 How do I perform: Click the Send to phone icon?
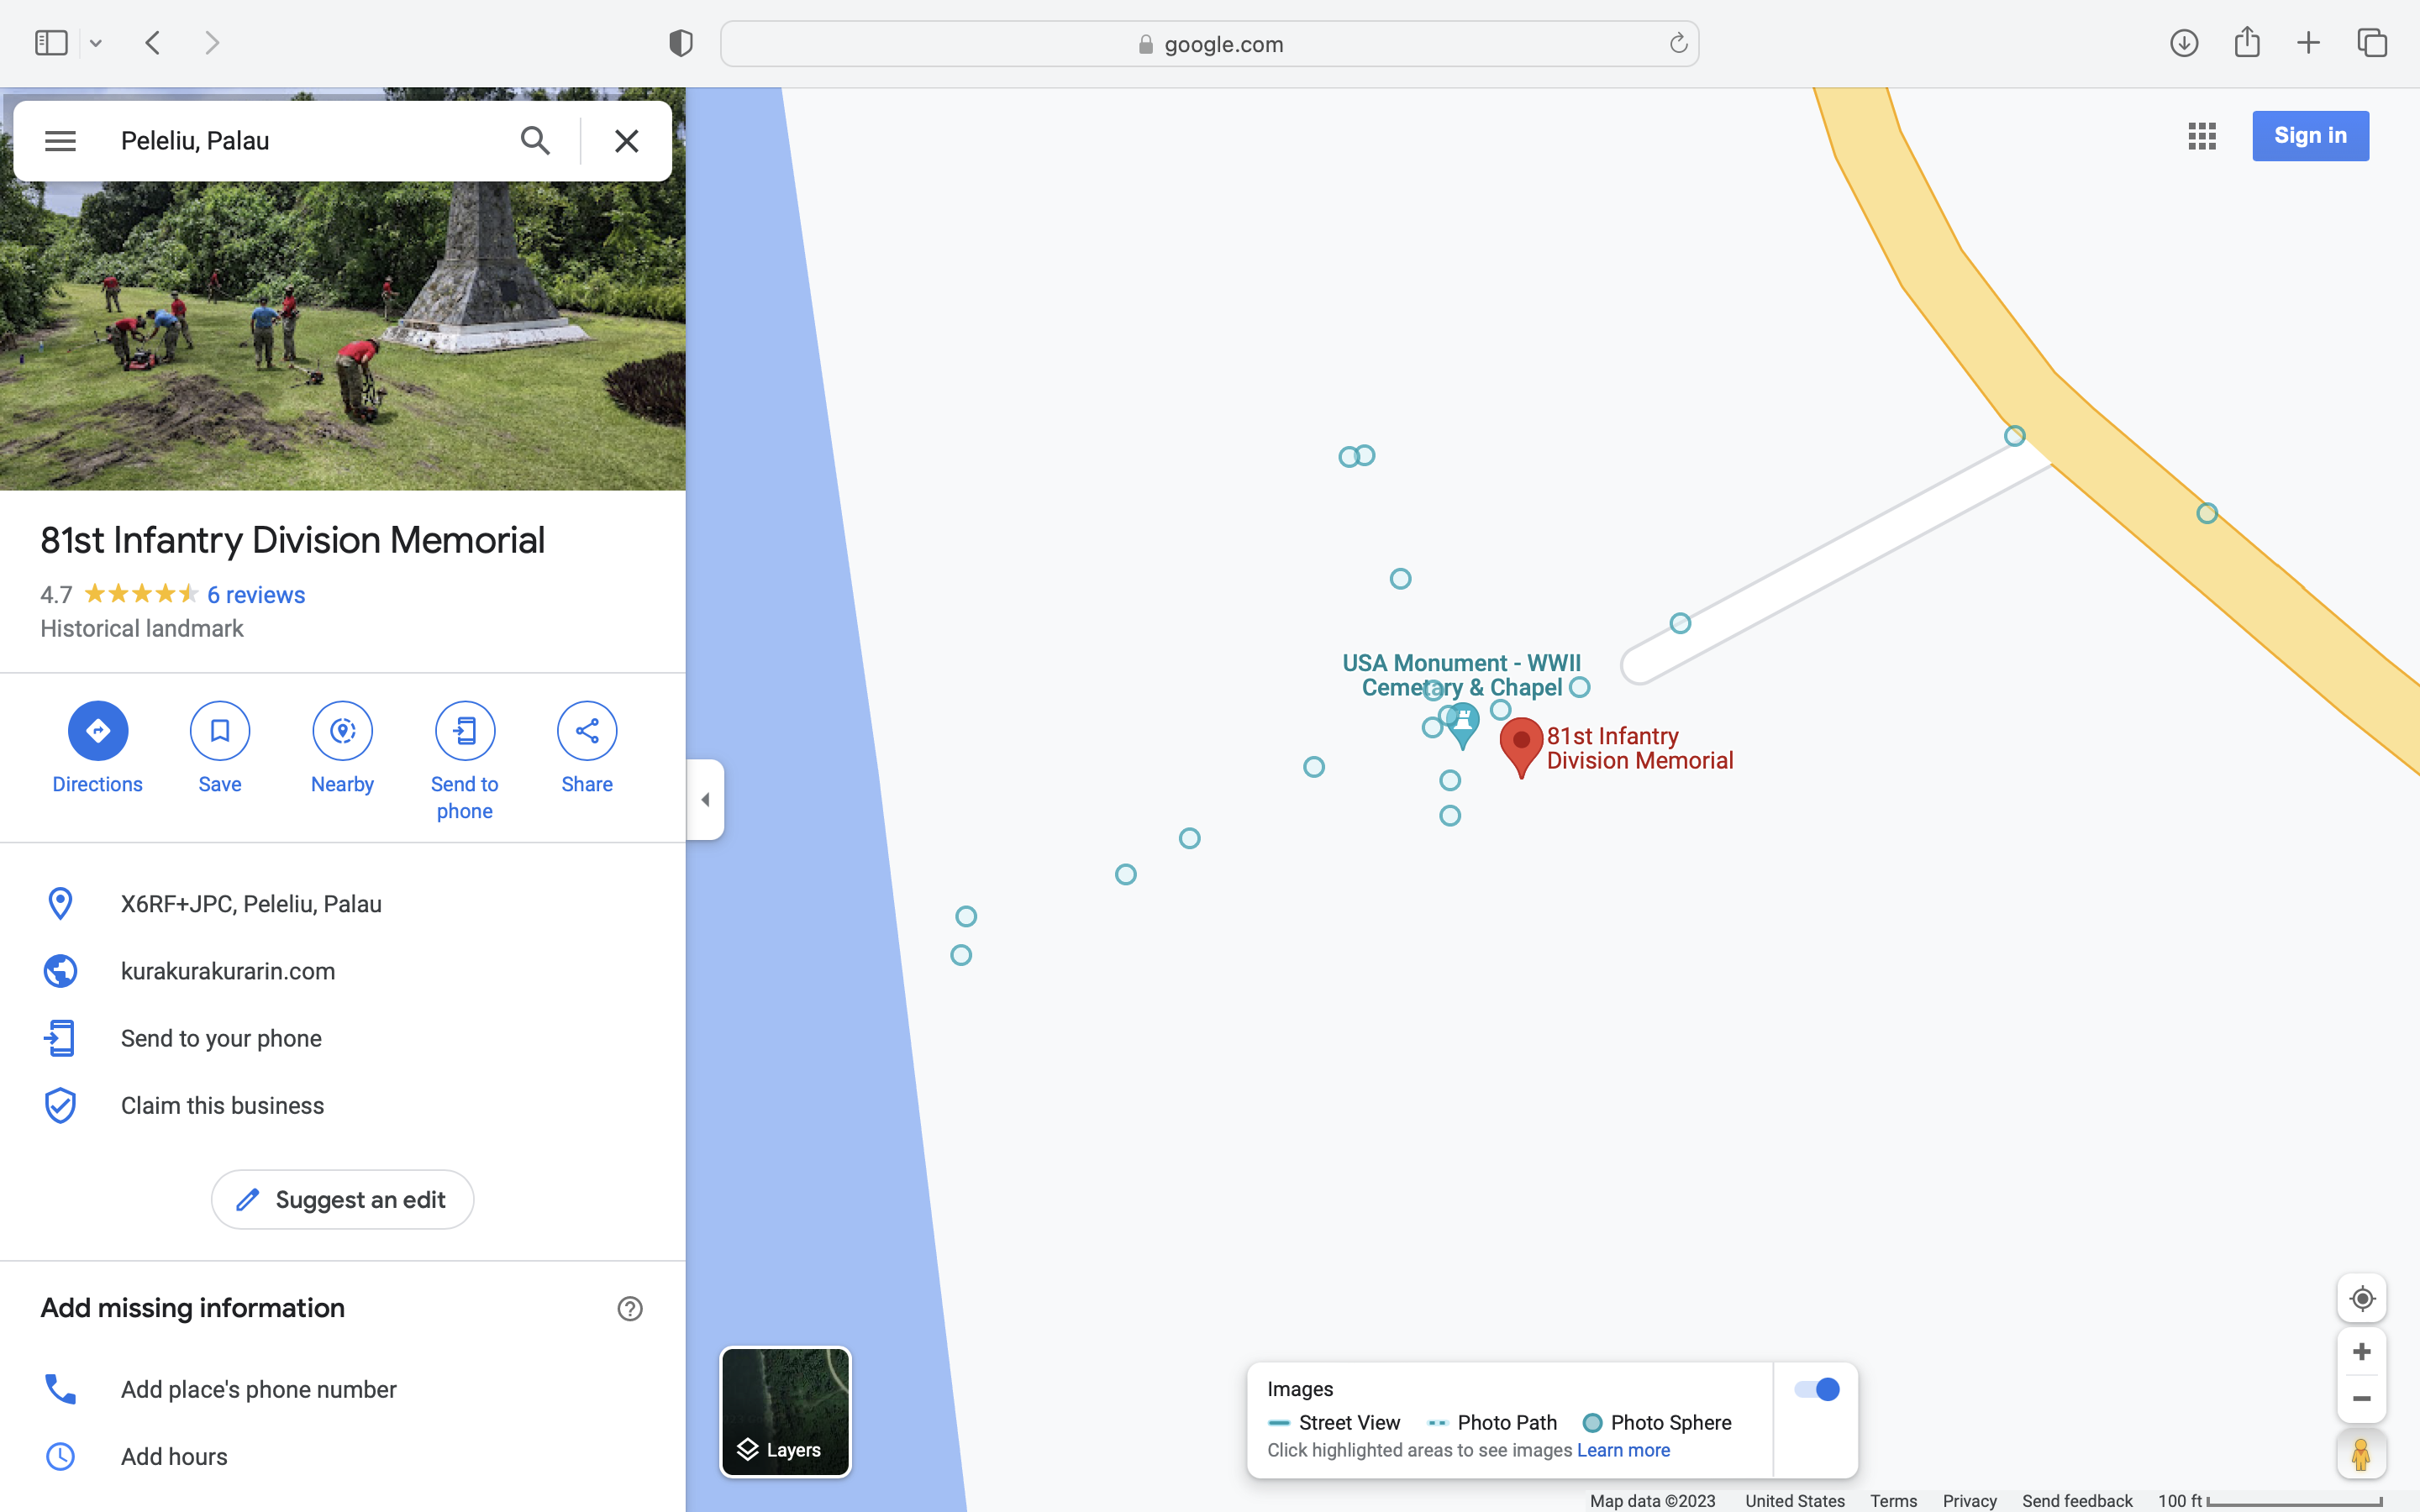[x=464, y=731]
